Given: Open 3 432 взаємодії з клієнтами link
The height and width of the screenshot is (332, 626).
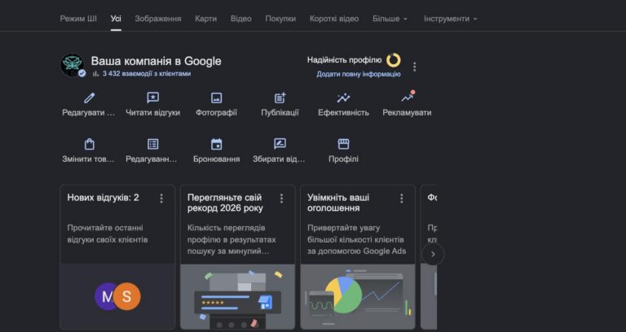Looking at the screenshot, I should [x=147, y=74].
